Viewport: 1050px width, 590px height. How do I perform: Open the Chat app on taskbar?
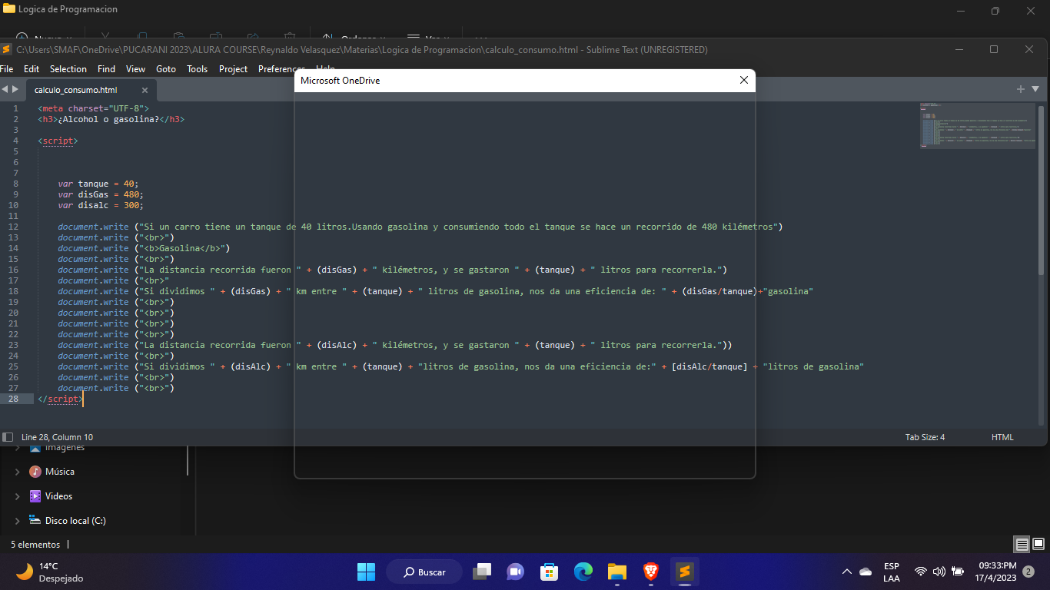pos(515,572)
